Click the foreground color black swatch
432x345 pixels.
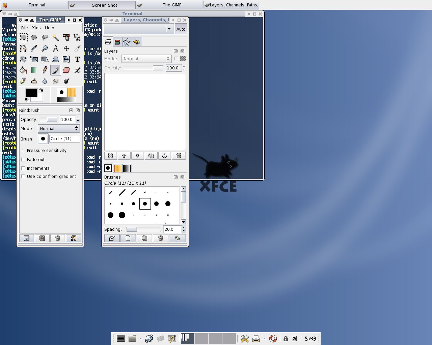31,93
